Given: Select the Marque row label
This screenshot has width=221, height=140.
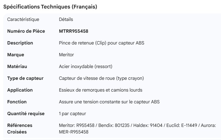Looking at the screenshot, I should 16,55.
